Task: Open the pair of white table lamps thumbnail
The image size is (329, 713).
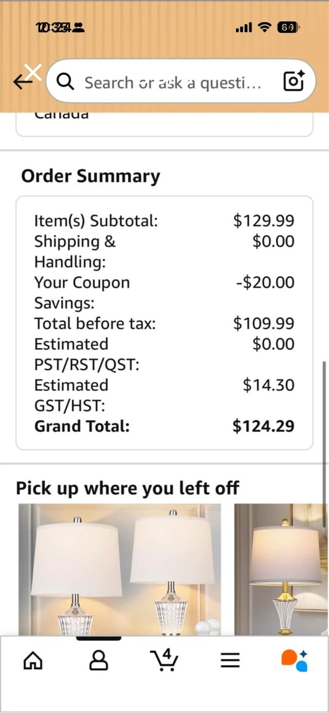Action: click(119, 569)
